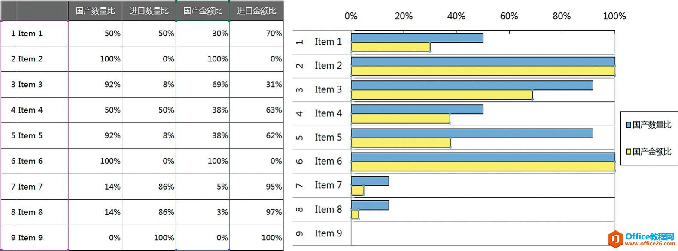Click the yellow legend swatch for 国产金额比

click(x=629, y=152)
